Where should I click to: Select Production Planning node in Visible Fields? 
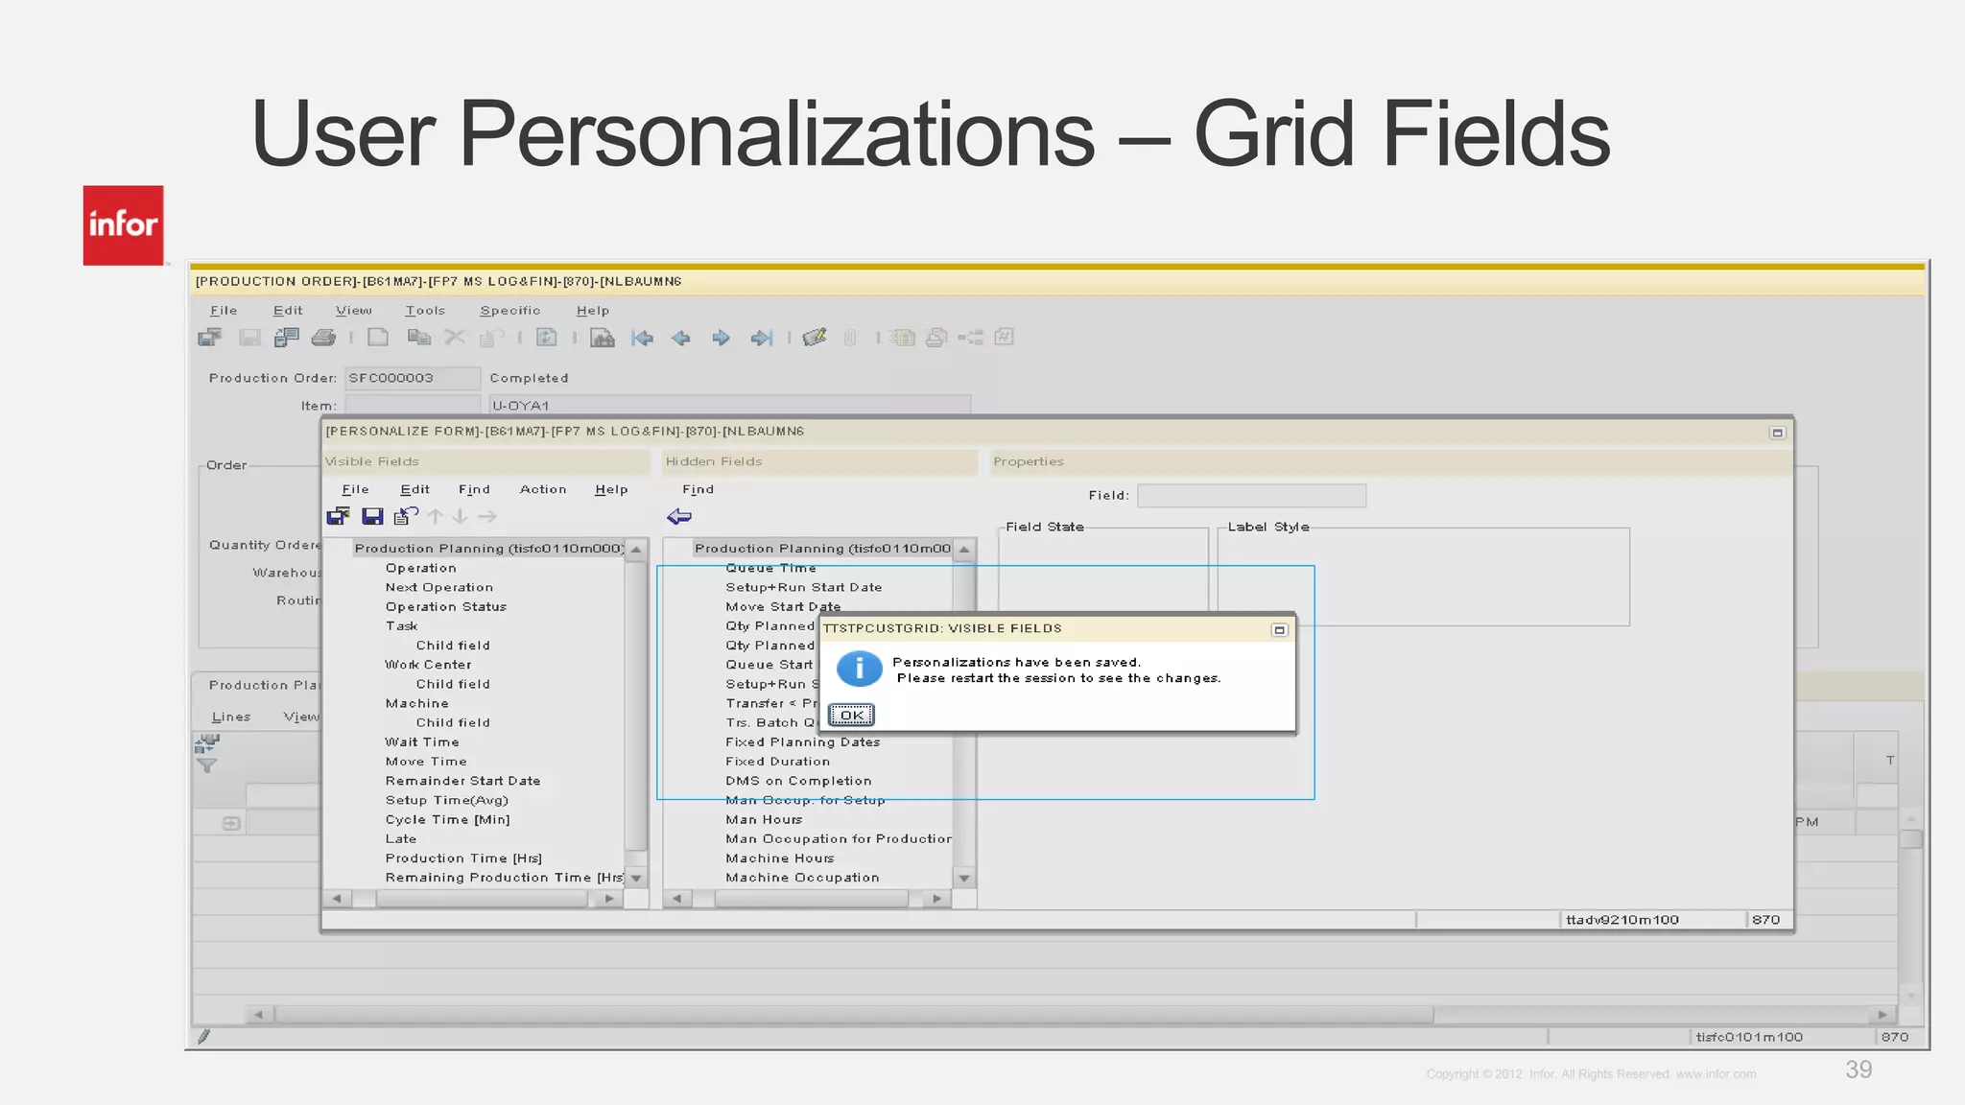tap(487, 549)
